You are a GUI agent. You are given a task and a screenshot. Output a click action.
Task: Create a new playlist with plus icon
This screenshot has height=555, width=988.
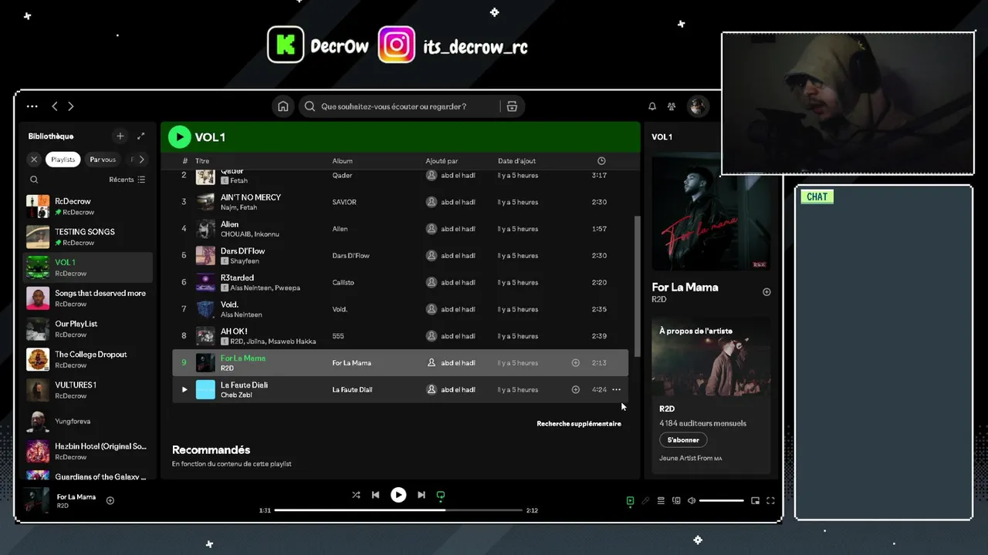120,136
